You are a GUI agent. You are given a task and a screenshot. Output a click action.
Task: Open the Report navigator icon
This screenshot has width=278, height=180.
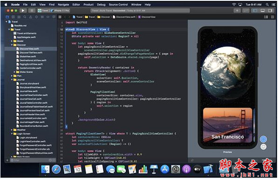[54, 17]
